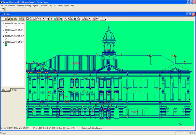
Task: Open the Help menu
Action: click(x=72, y=6)
